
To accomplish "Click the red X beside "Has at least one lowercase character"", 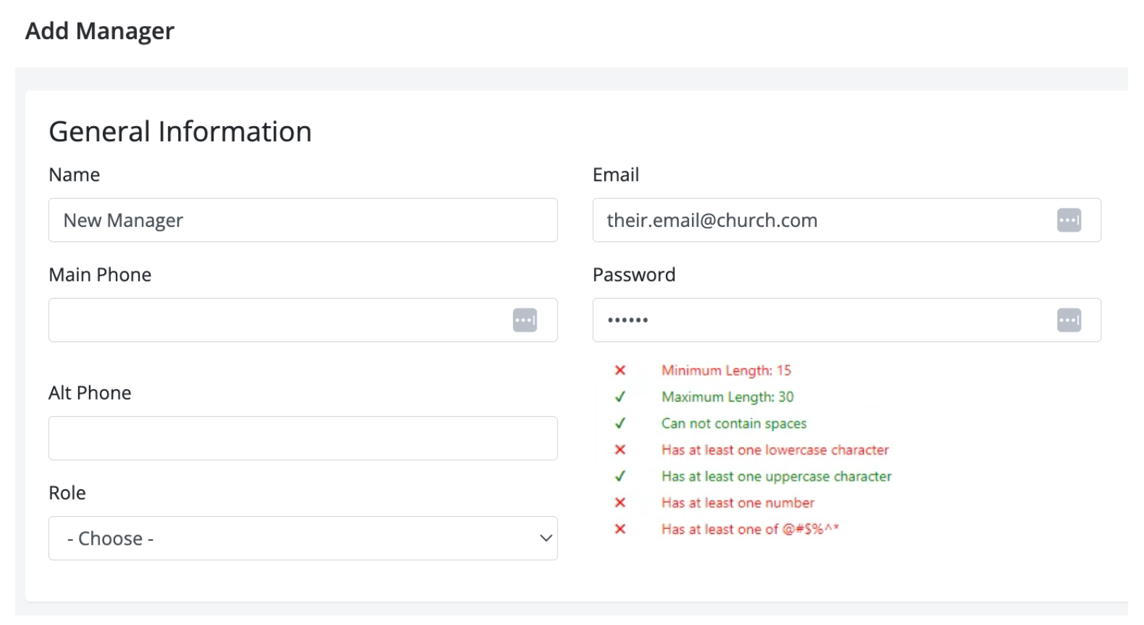I will [x=621, y=450].
